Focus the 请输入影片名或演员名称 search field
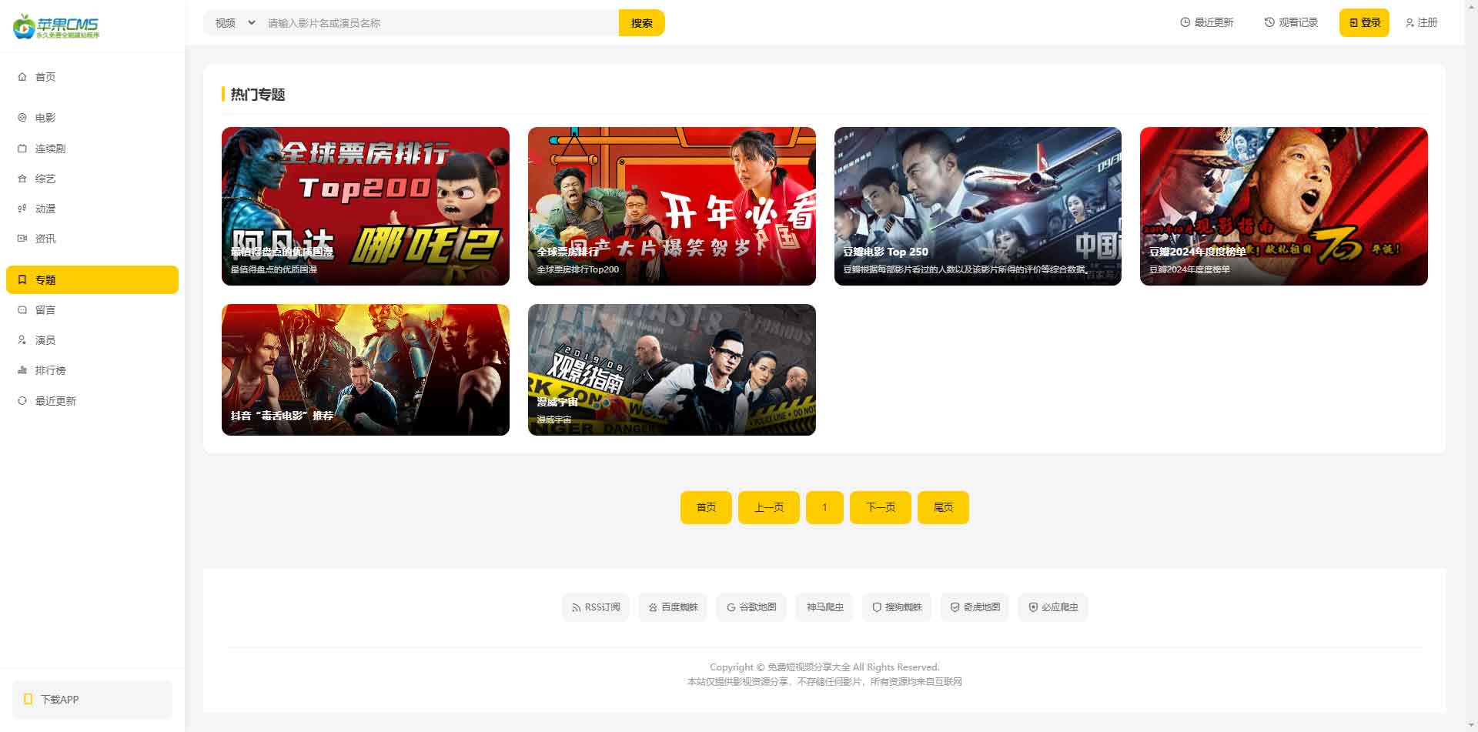Image resolution: width=1478 pixels, height=732 pixels. [440, 23]
